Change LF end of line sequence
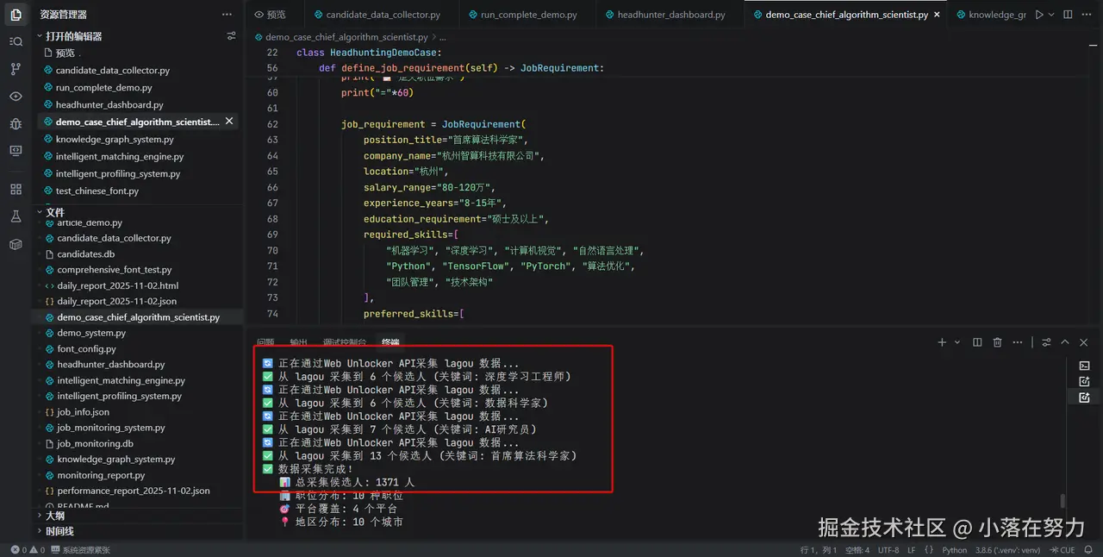This screenshot has width=1103, height=557. click(912, 550)
